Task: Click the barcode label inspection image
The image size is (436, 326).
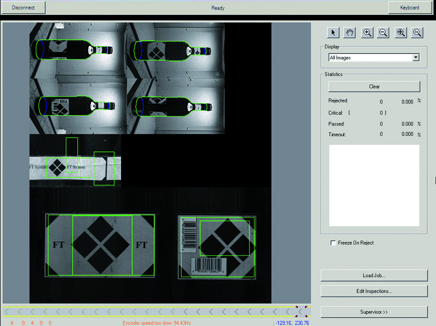Action: tap(217, 247)
